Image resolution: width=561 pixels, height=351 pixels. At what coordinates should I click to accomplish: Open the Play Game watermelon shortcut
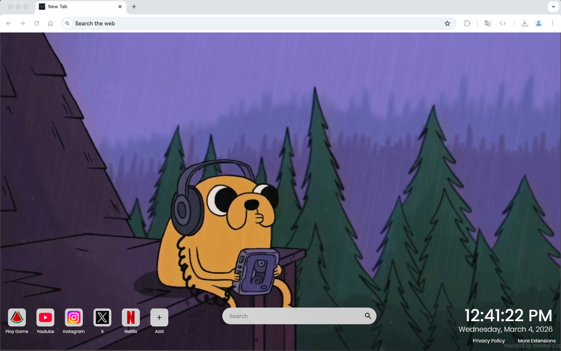pyautogui.click(x=17, y=317)
